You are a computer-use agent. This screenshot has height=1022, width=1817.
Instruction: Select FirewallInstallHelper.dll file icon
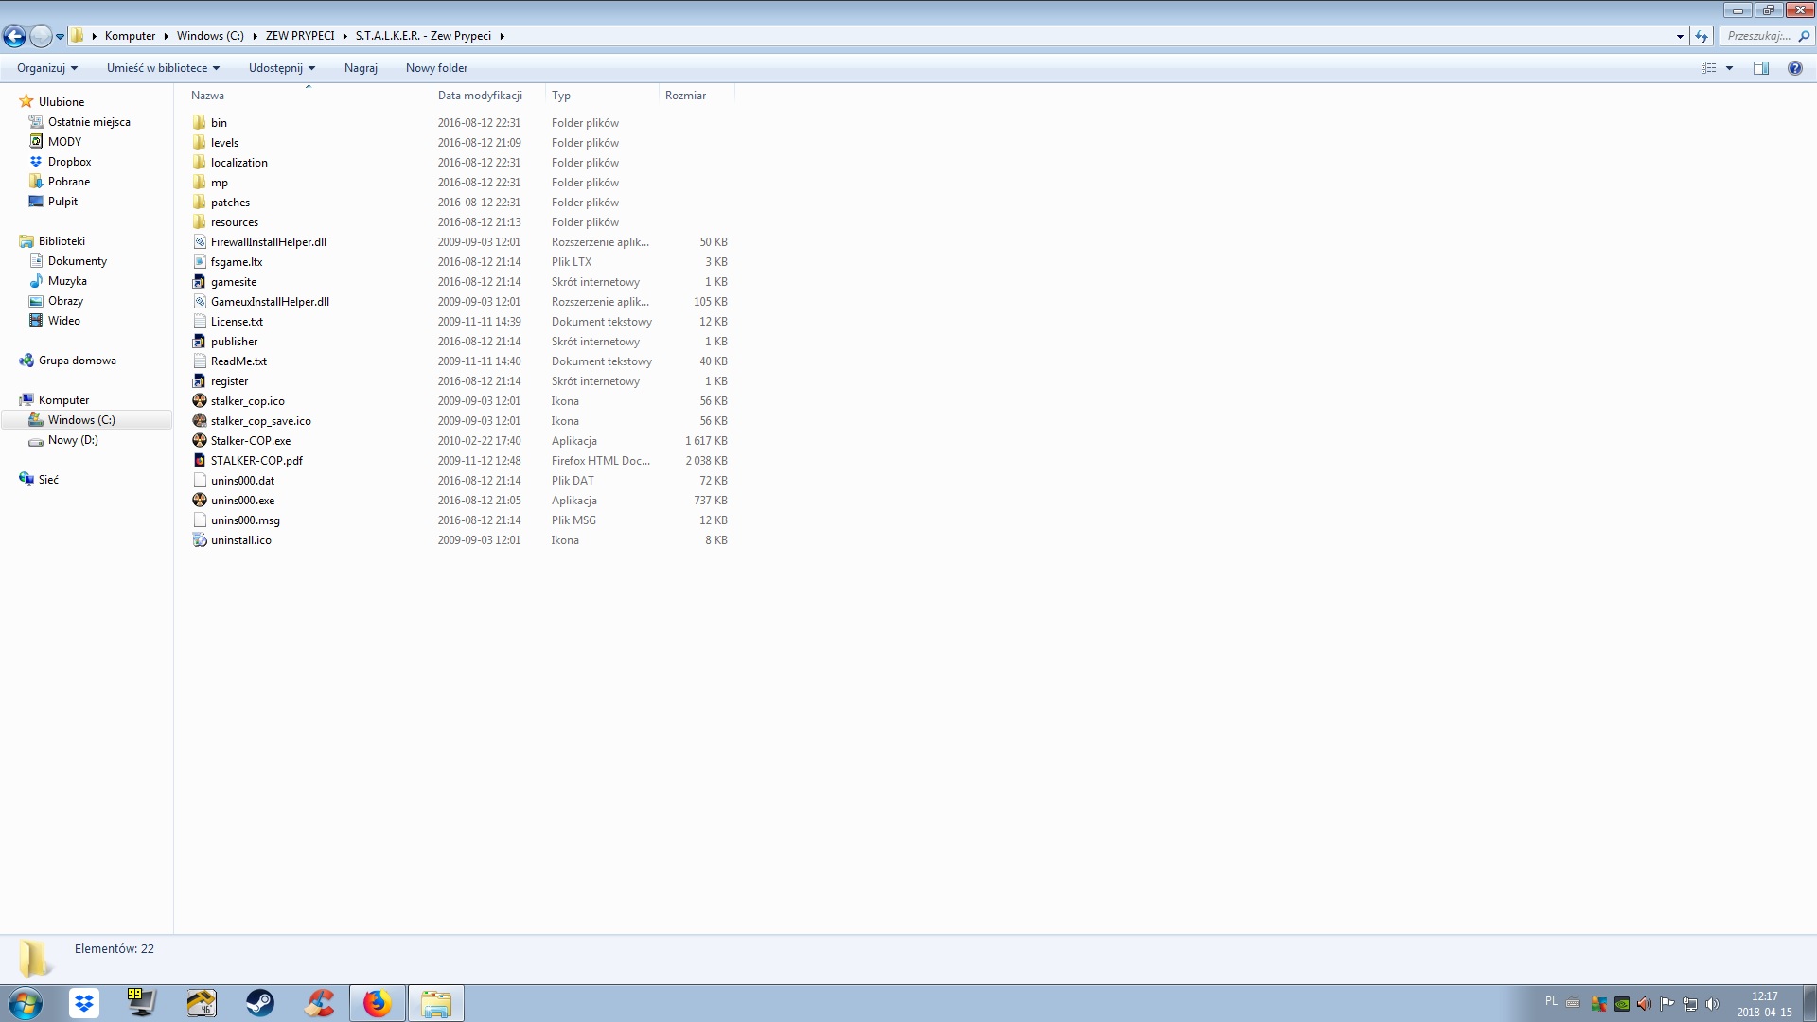pyautogui.click(x=199, y=242)
